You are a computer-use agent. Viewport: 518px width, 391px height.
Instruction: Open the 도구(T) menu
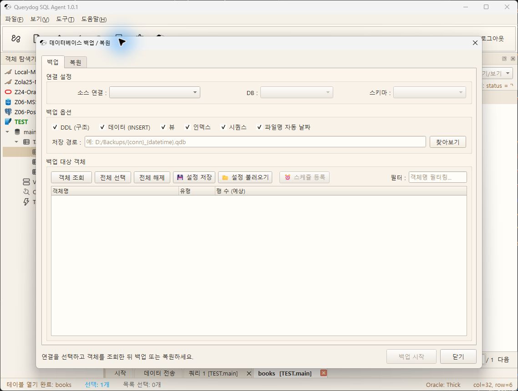65,19
